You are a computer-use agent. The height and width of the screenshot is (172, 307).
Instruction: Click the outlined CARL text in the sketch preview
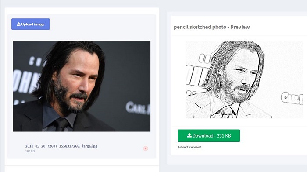[292, 98]
